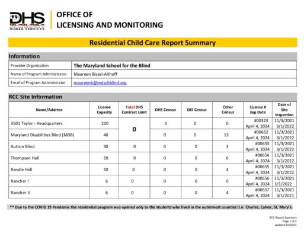Click license capacity '6' for Rancher II
Screen dimensions: 307x237
point(107,193)
